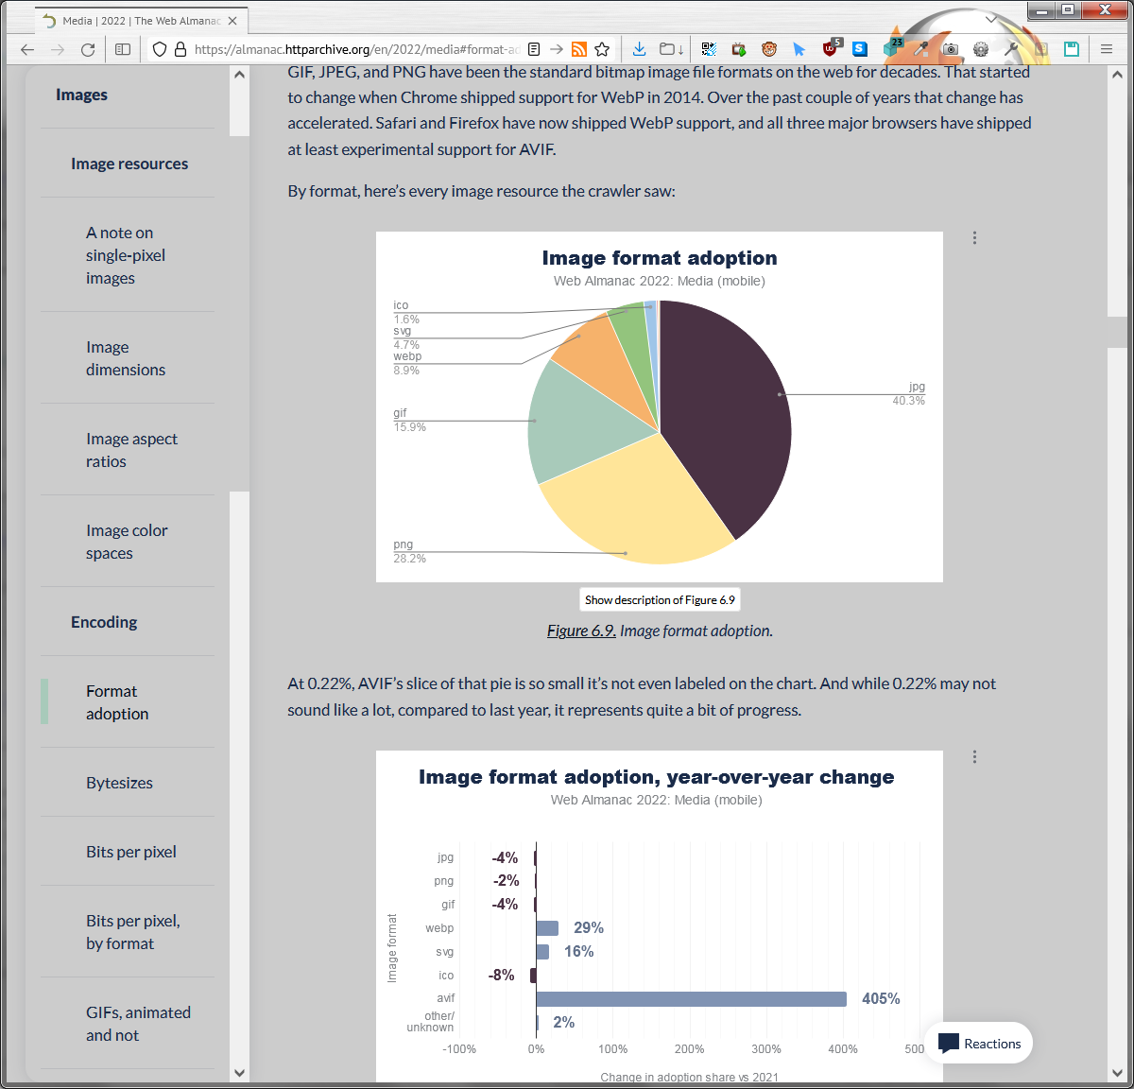
Task: Click the blue S extension icon
Action: [859, 49]
